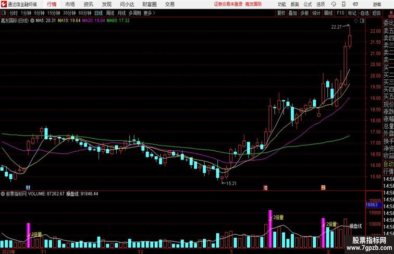Image resolution: width=394 pixels, height=254 pixels.
Task: Click the 证券交易未登录 login link
Action: (228, 4)
